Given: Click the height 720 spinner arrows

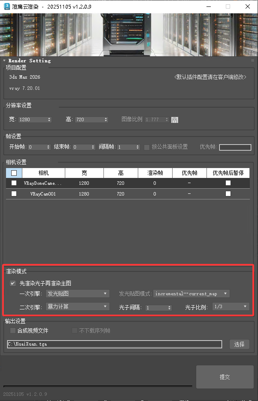Looking at the screenshot, I should tap(106, 119).
